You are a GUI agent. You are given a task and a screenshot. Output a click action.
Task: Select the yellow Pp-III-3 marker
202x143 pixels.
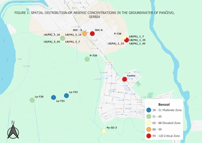click(104, 131)
